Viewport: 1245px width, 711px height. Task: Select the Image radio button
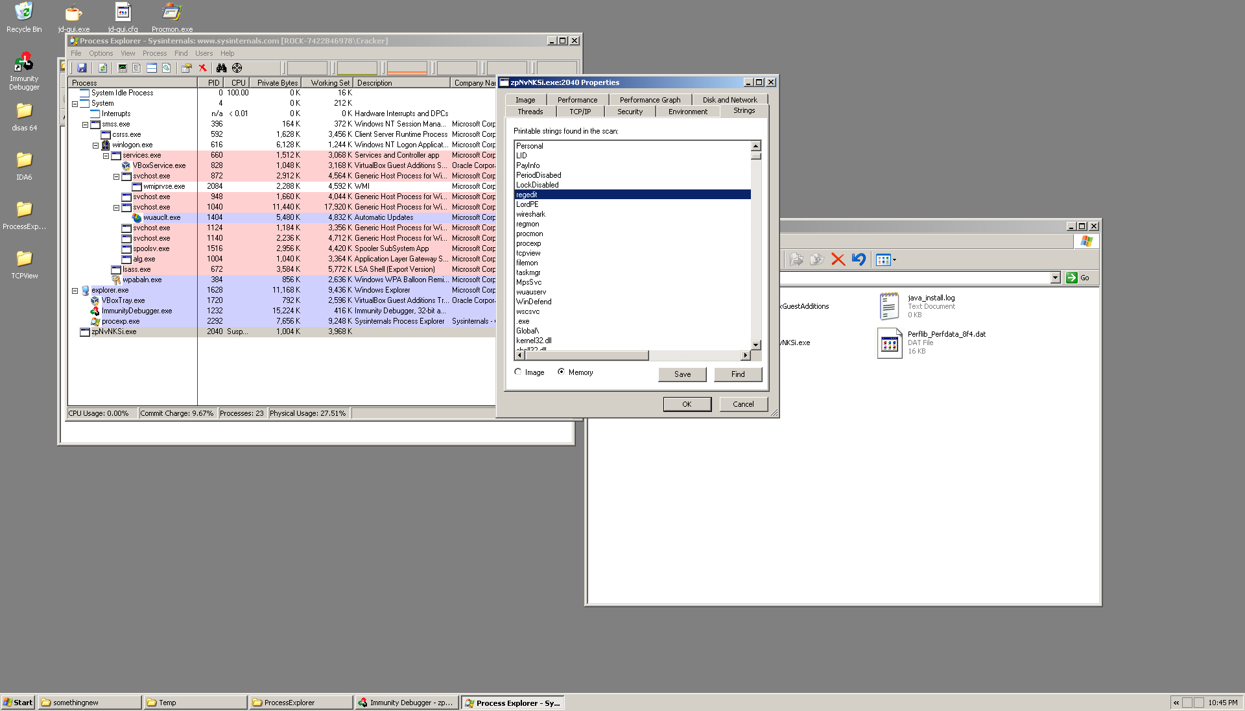pos(517,372)
